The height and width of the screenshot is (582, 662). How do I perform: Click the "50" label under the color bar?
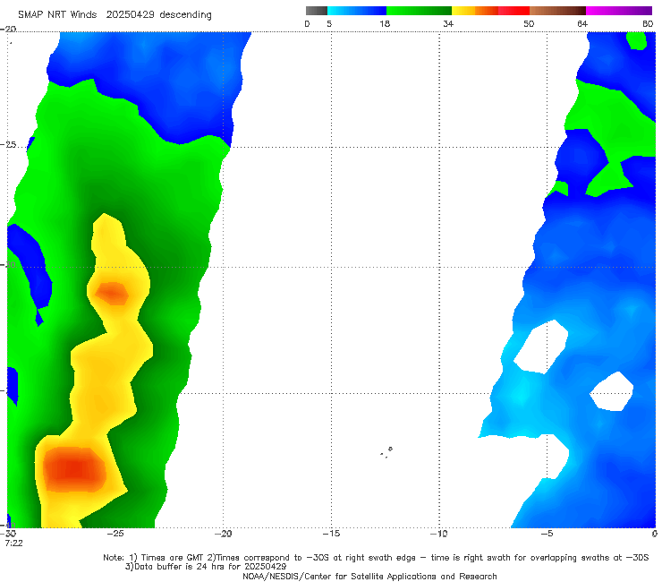point(529,24)
